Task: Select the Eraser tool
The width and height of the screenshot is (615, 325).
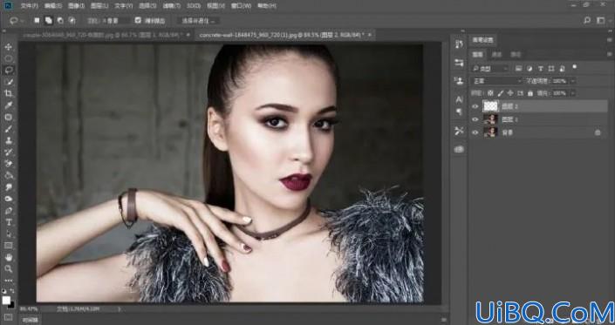Action: pos(8,164)
